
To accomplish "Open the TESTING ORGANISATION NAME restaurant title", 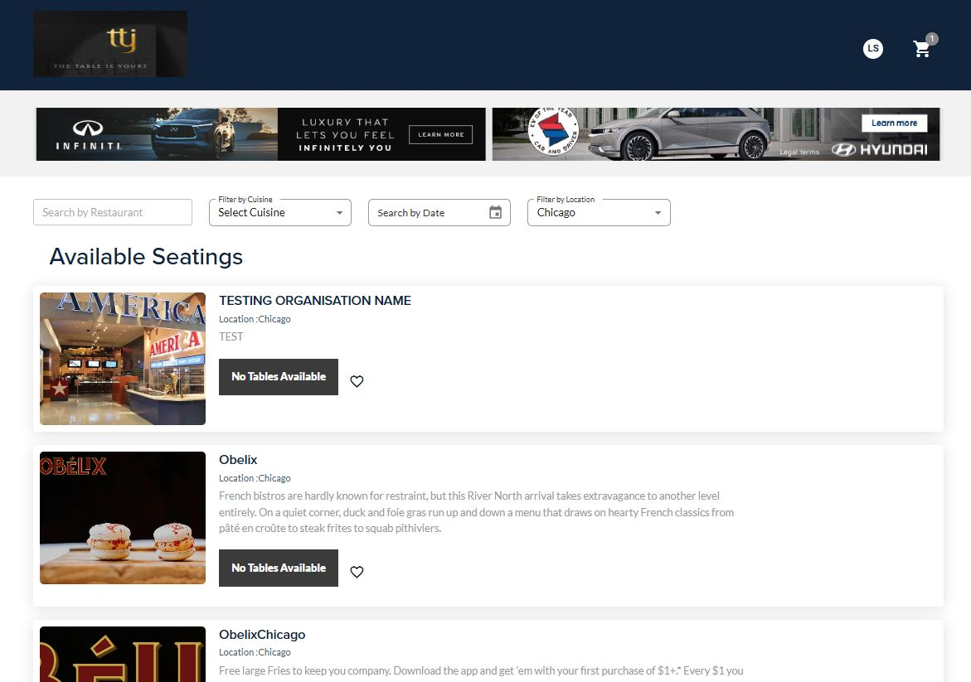I will [x=314, y=301].
